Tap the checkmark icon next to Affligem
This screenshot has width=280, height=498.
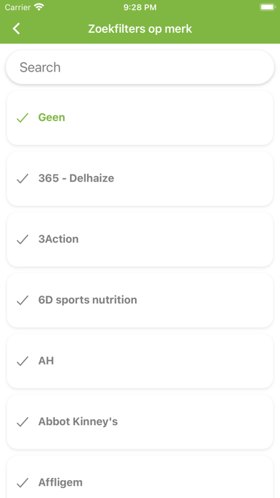pos(23,483)
